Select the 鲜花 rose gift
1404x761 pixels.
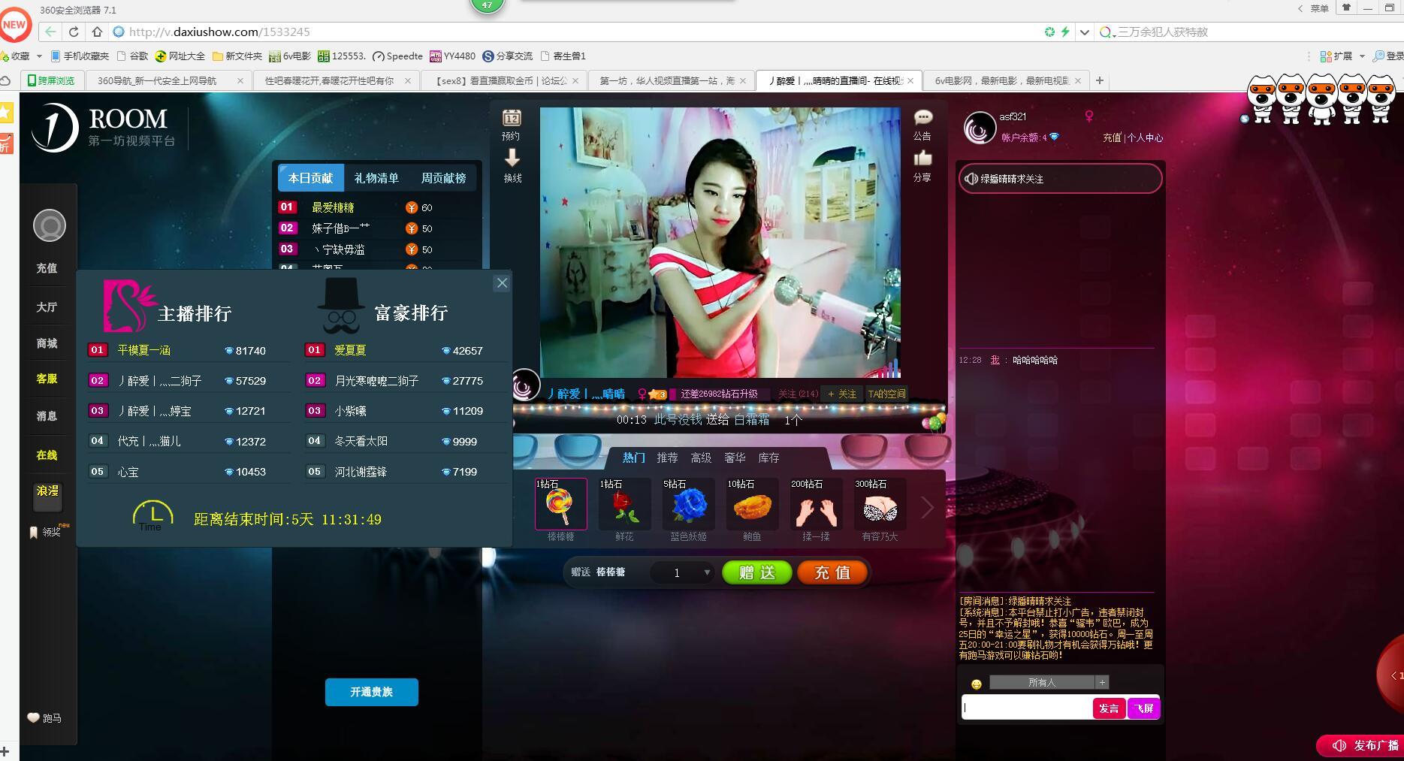[x=625, y=503]
